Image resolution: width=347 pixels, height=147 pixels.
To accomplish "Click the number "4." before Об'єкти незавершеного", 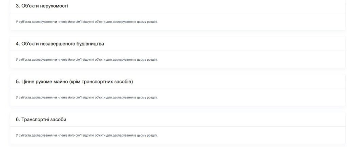I will click(x=18, y=44).
